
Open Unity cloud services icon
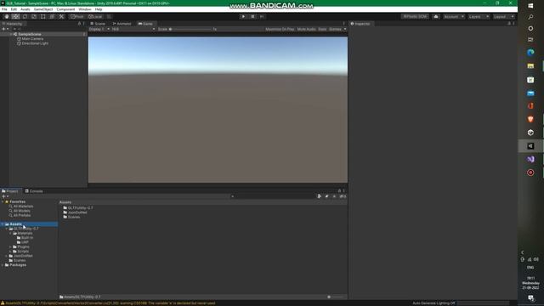(436, 16)
